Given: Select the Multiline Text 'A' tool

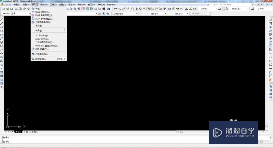Looking at the screenshot, I should coord(2,87).
